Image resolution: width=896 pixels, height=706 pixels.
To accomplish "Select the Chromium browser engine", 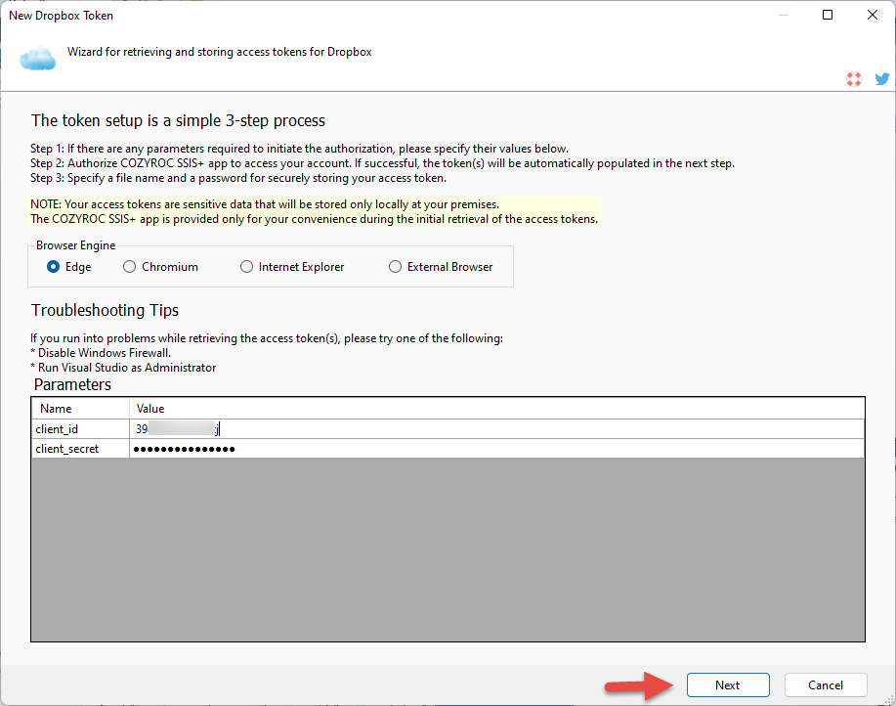I will pos(160,267).
